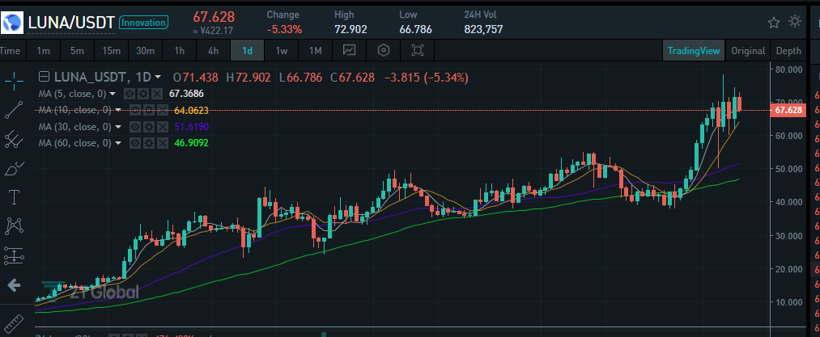Collapse the LUNA_USDT legend box

(x=45, y=78)
